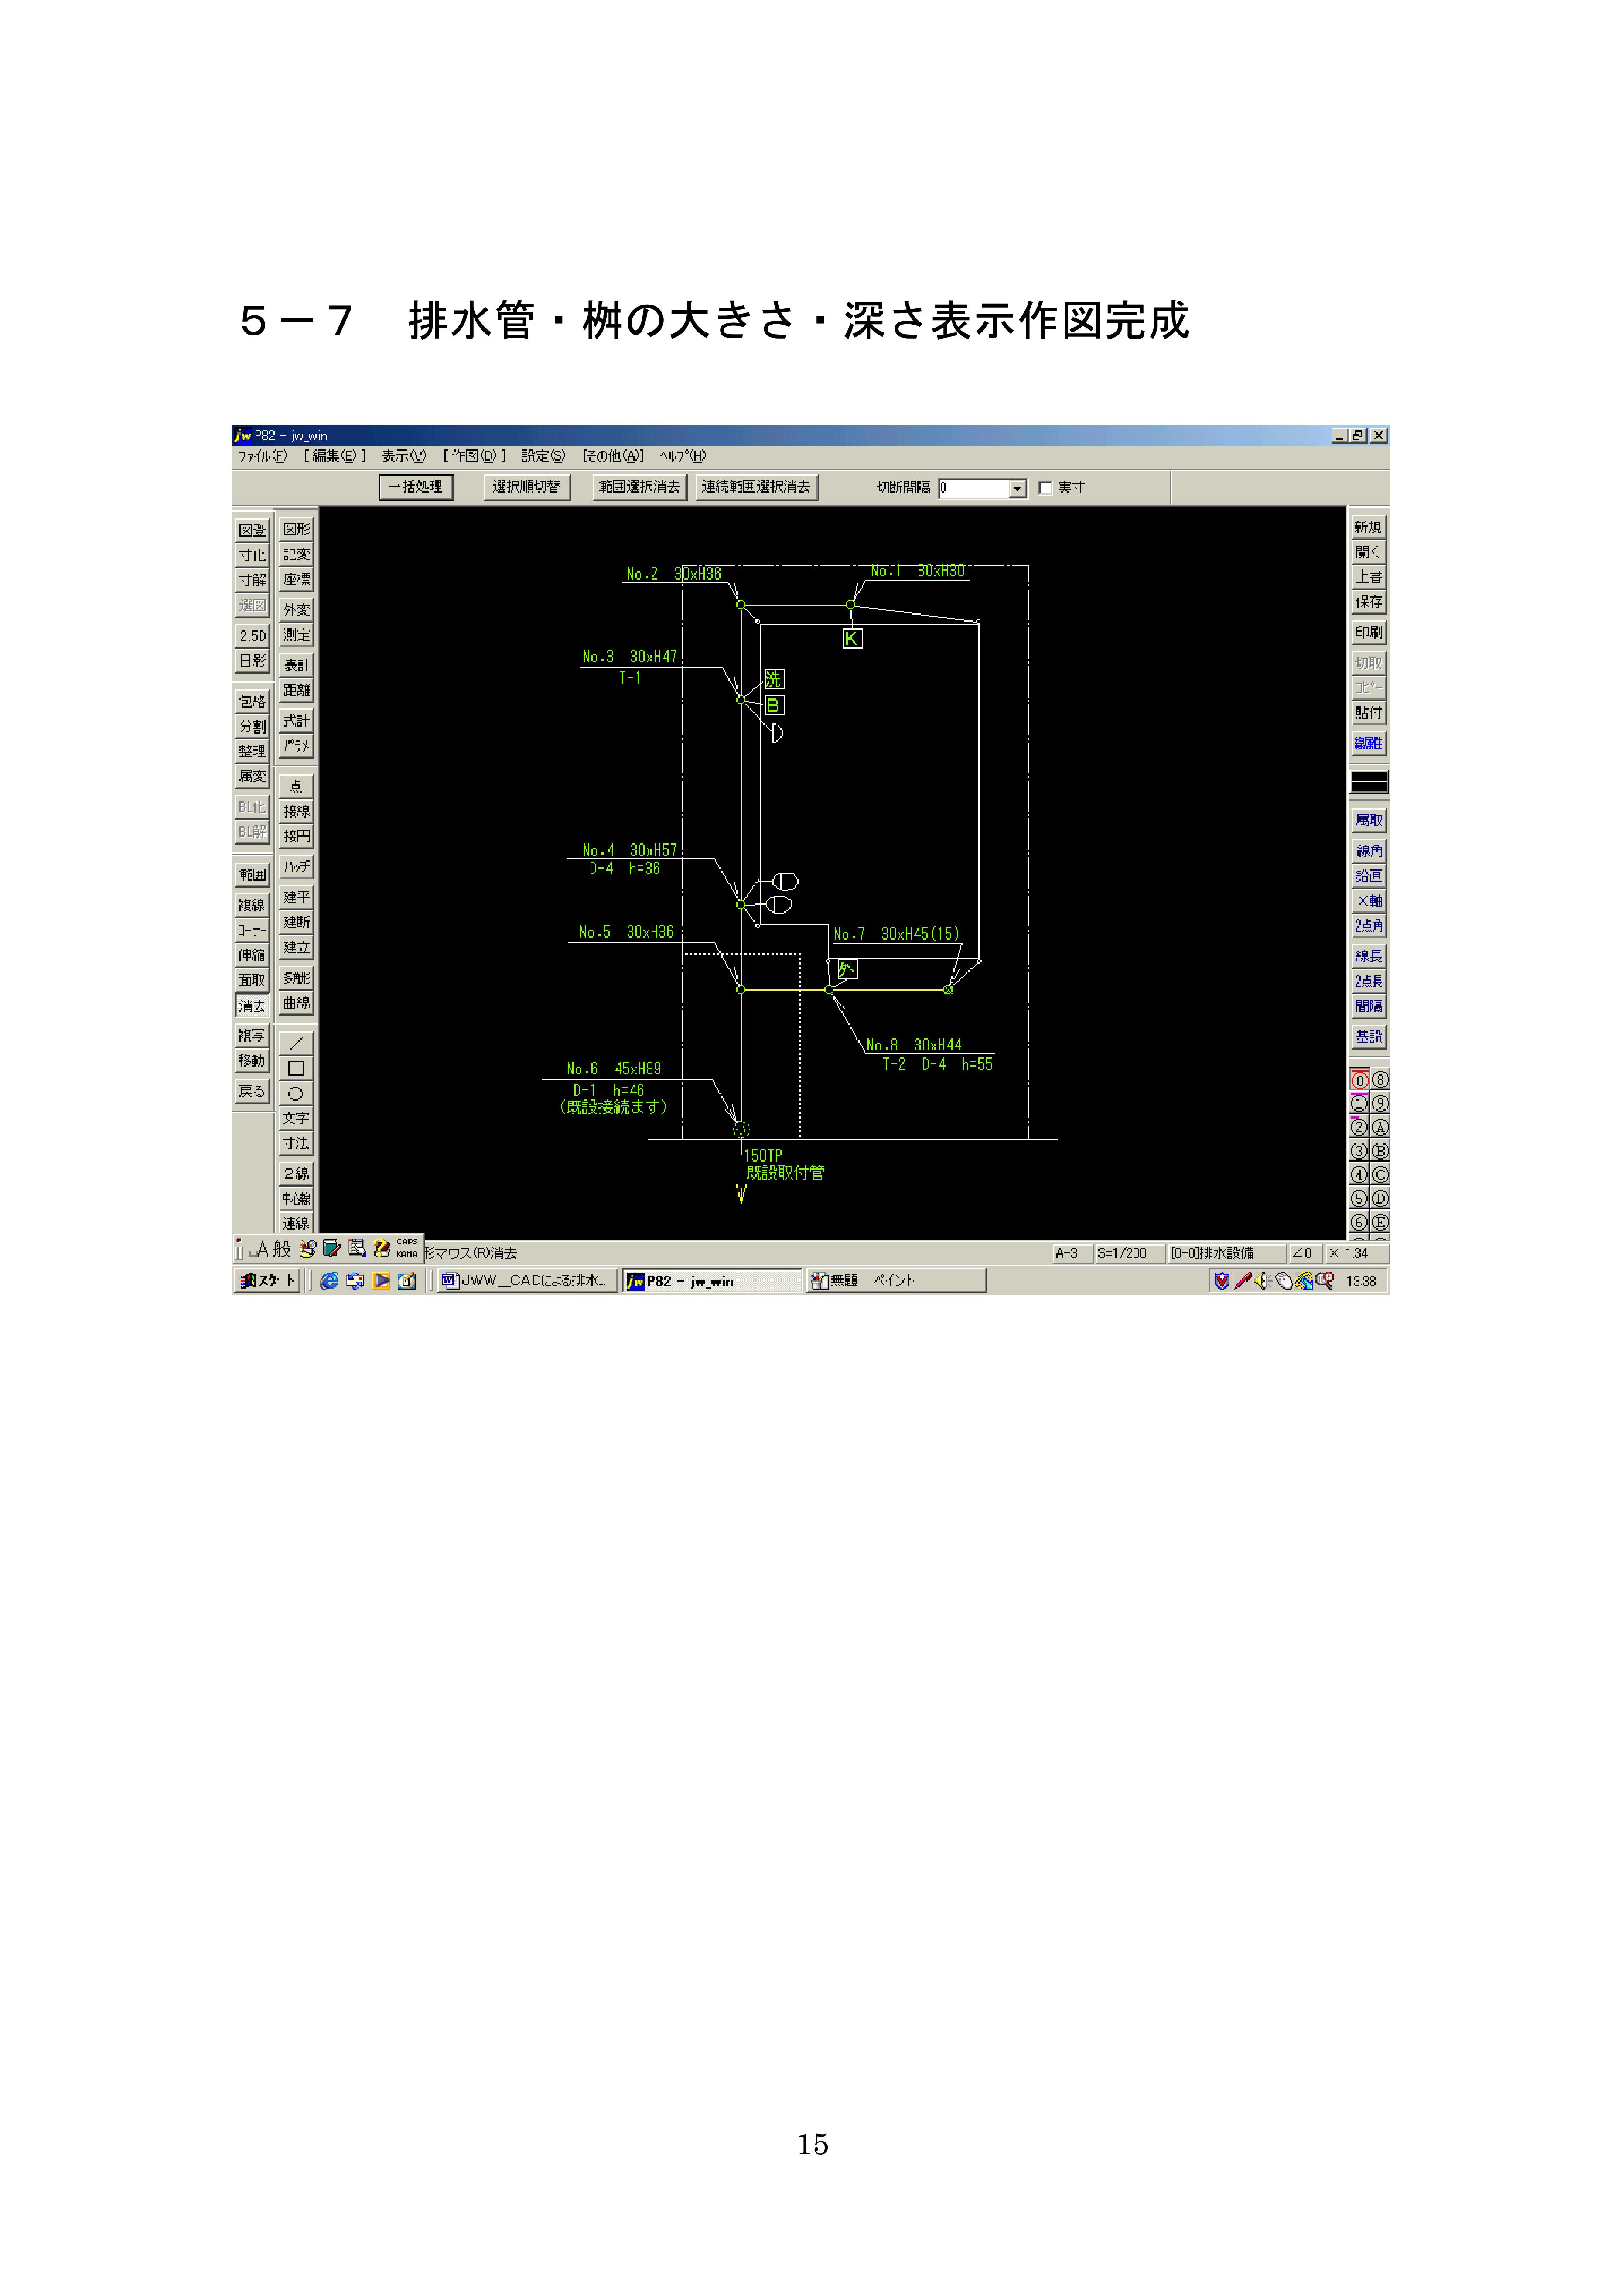Viewport: 1622px width, 2296px height.
Task: Click the 戻る undo button
Action: pos(252,1091)
